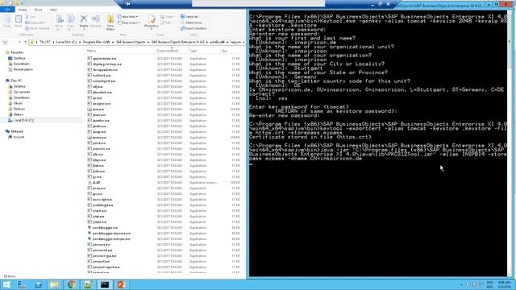
Task: Click the Cut command in Clipboard group
Action: coord(31,17)
